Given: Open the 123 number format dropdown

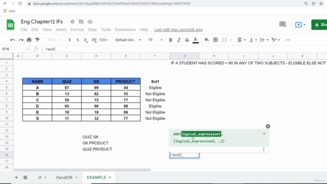Looking at the screenshot, I should point(103,40).
